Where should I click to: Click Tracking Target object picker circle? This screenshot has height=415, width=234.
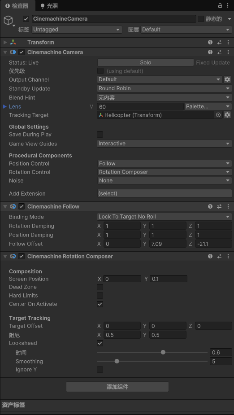(218, 115)
